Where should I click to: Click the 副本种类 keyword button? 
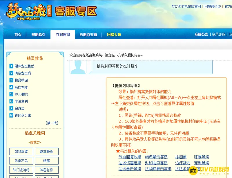(47, 152)
